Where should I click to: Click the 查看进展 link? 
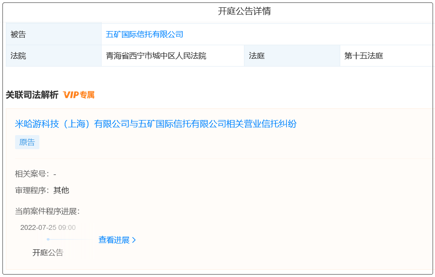click(x=114, y=240)
